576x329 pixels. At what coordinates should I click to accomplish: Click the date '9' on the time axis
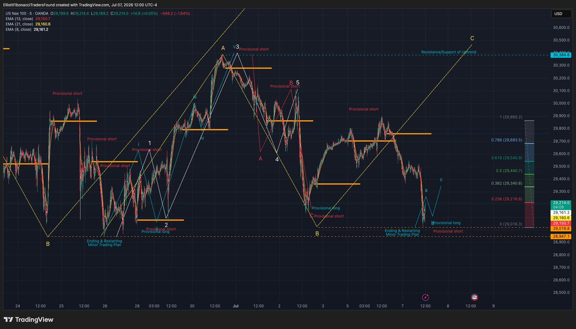[x=493, y=306]
